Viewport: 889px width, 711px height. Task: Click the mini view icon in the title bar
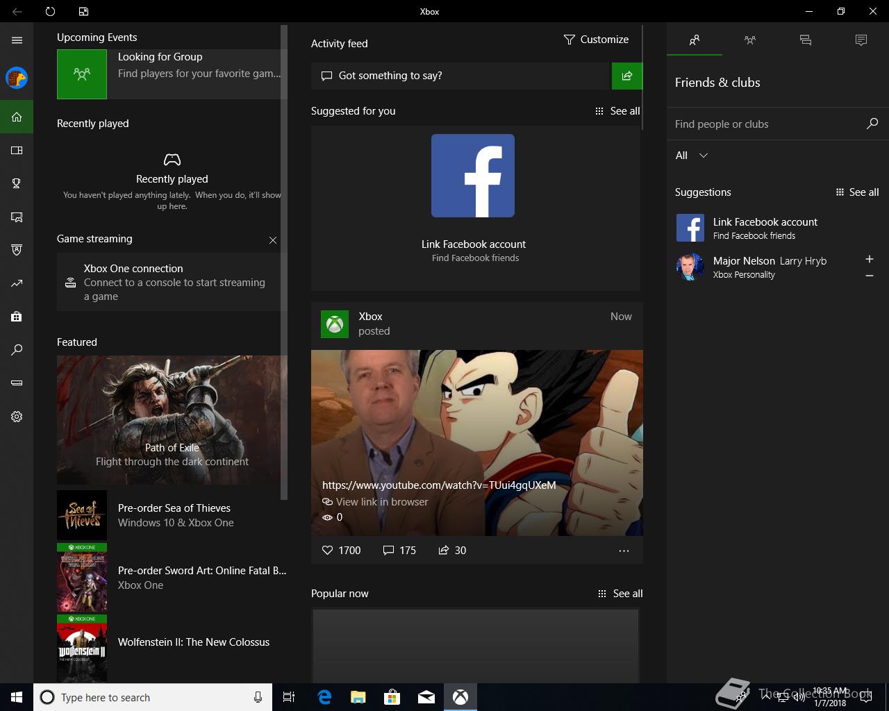(83, 11)
